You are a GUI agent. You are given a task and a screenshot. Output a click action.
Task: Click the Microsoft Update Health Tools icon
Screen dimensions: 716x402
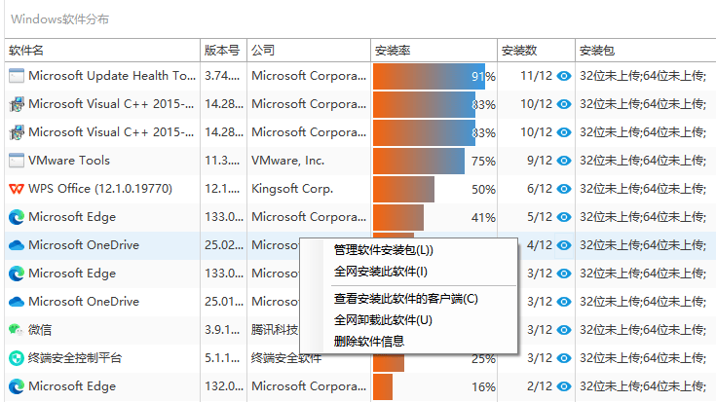(17, 75)
